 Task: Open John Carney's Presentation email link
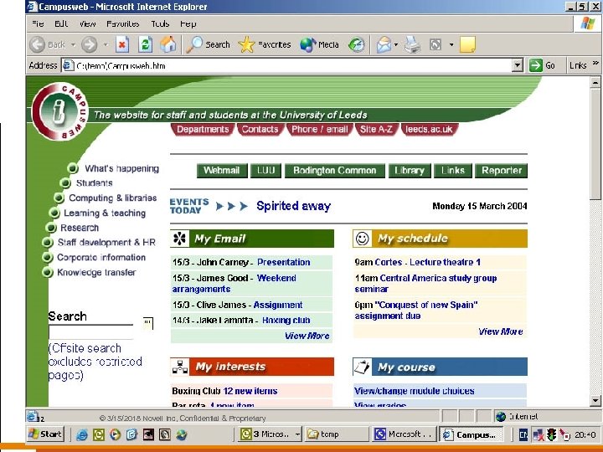point(283,262)
